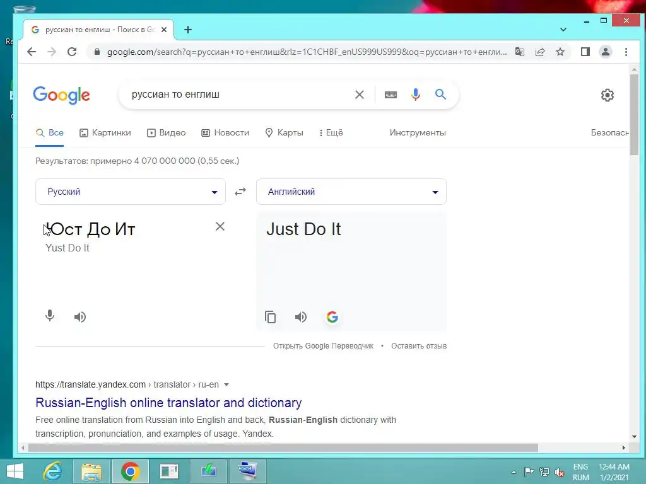The width and height of the screenshot is (646, 484).
Task: Reload the page with the refresh icon
Action: (x=72, y=52)
